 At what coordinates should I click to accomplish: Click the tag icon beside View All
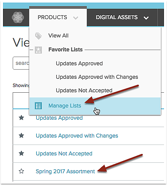click(x=38, y=36)
